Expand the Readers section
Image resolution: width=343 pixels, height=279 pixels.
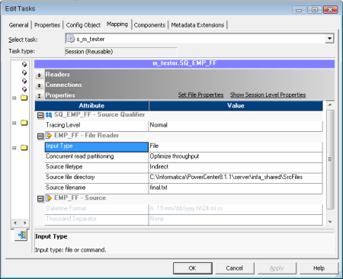click(39, 75)
